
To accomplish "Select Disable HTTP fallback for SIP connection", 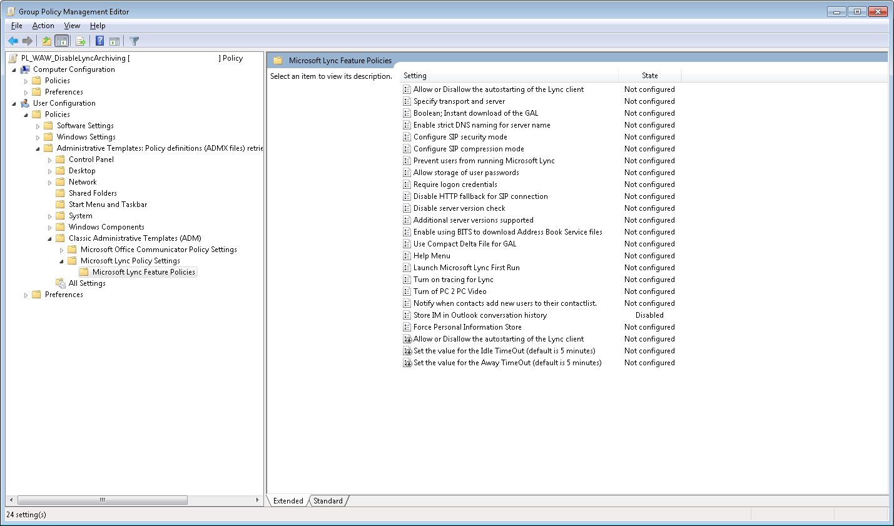I will (x=480, y=196).
